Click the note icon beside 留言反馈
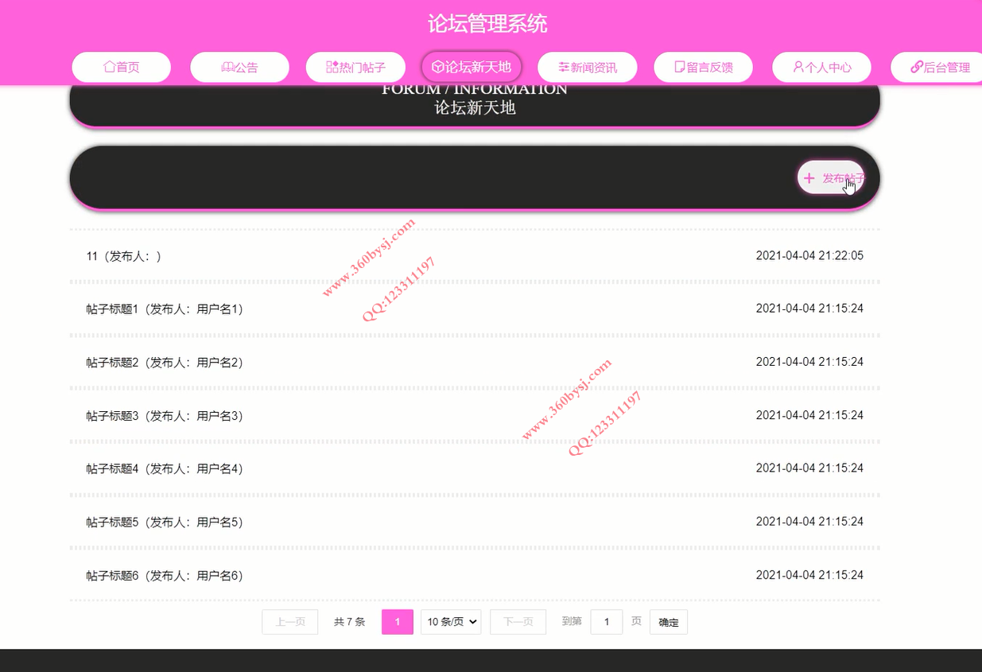The image size is (982, 672). pyautogui.click(x=680, y=67)
